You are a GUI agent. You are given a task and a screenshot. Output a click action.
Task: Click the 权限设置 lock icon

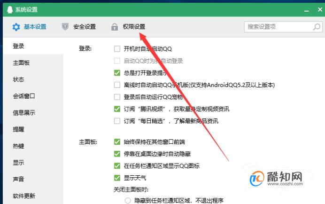115,27
